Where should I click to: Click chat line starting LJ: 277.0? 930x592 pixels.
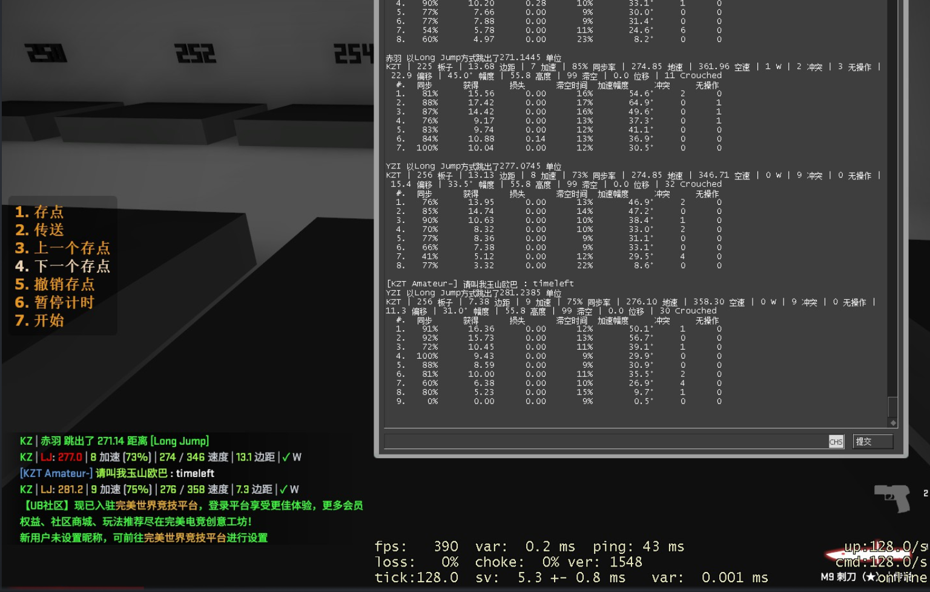click(160, 457)
